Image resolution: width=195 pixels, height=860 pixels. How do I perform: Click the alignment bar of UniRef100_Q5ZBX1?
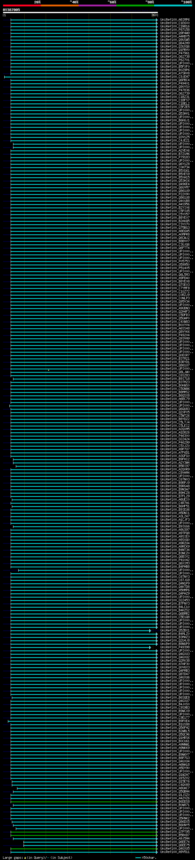[x=80, y=631]
